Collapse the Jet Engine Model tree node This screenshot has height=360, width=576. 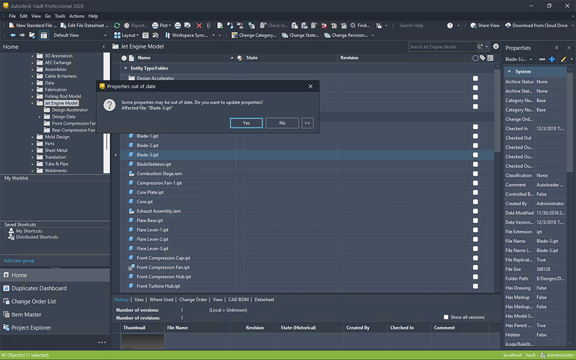point(32,103)
